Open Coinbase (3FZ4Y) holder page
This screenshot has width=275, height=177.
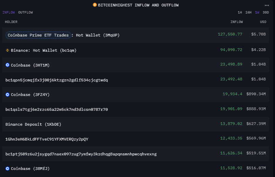[x=30, y=95]
